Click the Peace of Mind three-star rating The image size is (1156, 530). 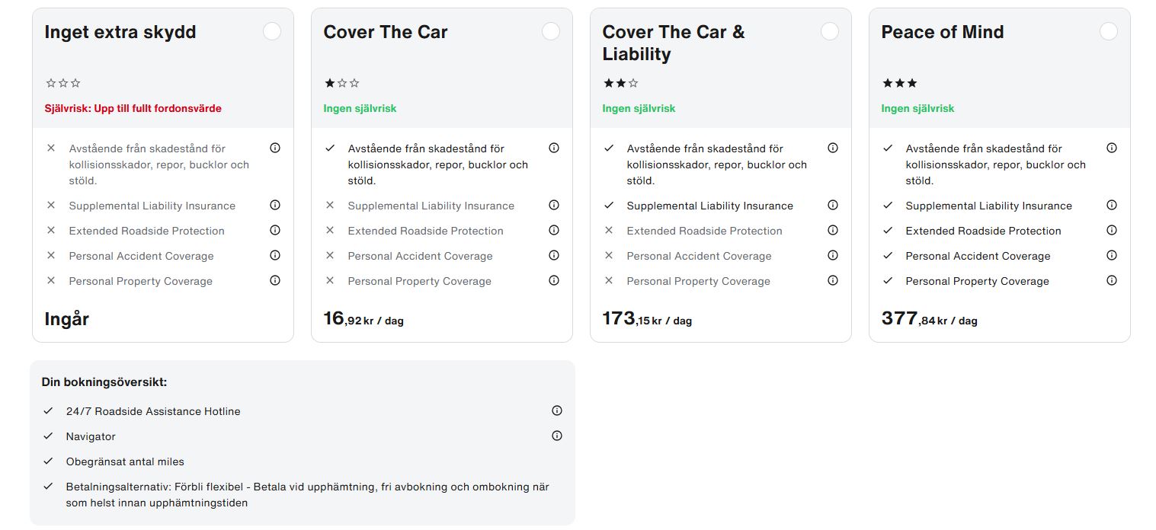[899, 83]
